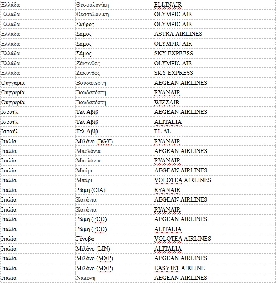Select the EASYJET AIRLINE cell
Image resolution: width=276 pixels, height=283 pixels.
click(179, 268)
